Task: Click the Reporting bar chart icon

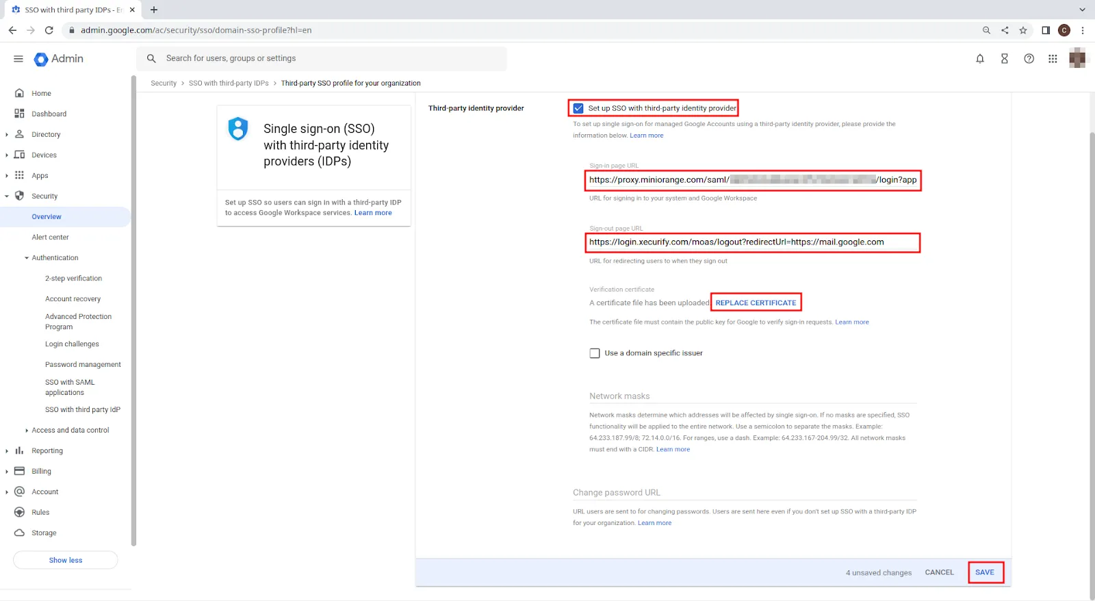Action: (19, 450)
